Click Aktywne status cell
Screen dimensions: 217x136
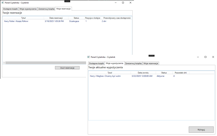(161, 76)
